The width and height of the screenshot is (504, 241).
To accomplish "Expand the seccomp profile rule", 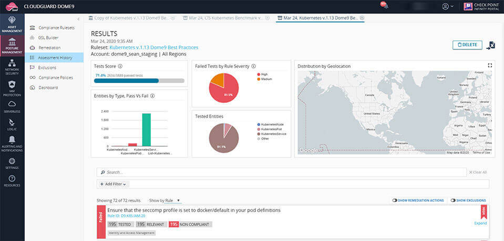I will click(x=480, y=223).
